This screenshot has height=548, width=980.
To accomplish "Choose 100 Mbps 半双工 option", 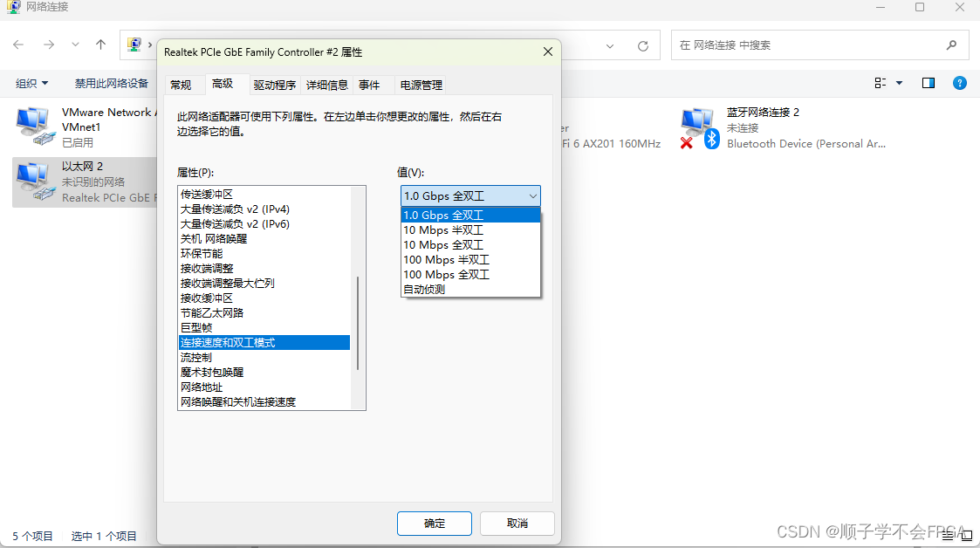I will point(470,259).
